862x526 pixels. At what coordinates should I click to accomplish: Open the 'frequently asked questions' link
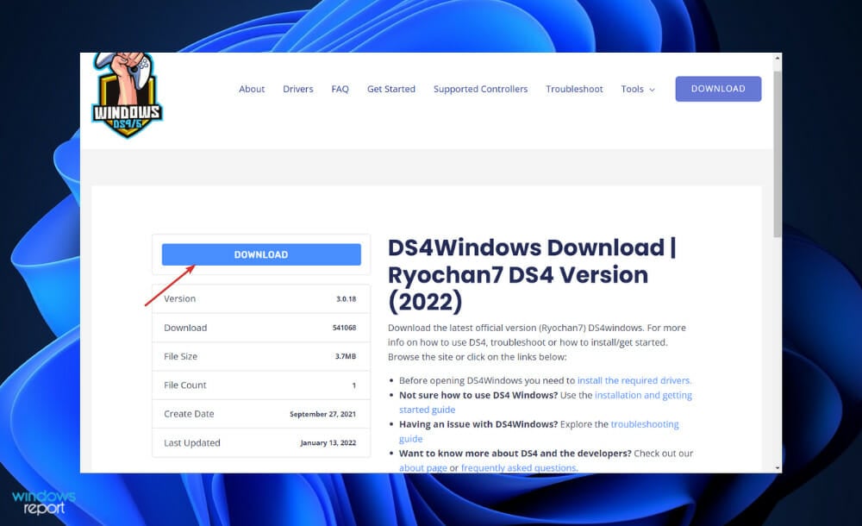[x=518, y=468]
